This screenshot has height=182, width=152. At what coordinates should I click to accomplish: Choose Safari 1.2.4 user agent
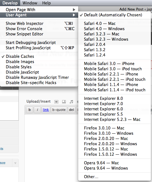click(x=114, y=55)
